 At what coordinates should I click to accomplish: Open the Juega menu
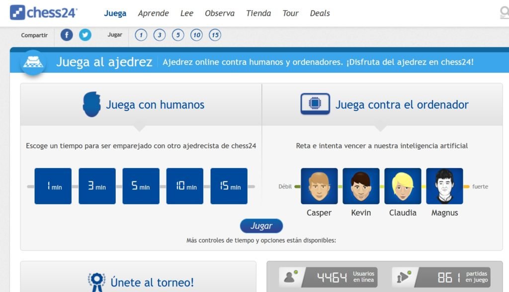(x=115, y=13)
